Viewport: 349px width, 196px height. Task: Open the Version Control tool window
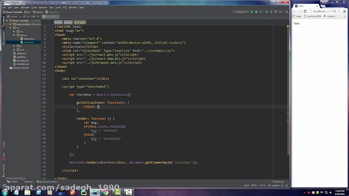coord(47,182)
